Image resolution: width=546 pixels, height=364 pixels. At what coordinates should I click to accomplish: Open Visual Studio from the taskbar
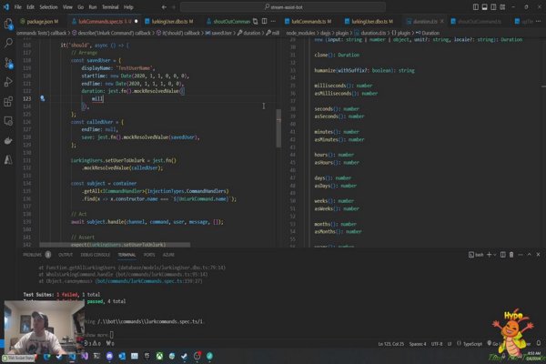tap(85, 356)
